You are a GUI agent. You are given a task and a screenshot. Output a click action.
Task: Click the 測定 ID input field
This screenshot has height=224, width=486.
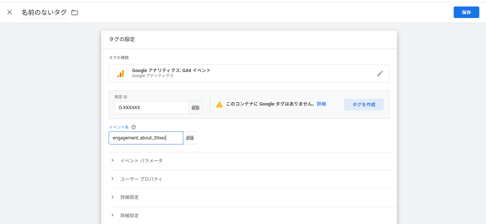(152, 108)
